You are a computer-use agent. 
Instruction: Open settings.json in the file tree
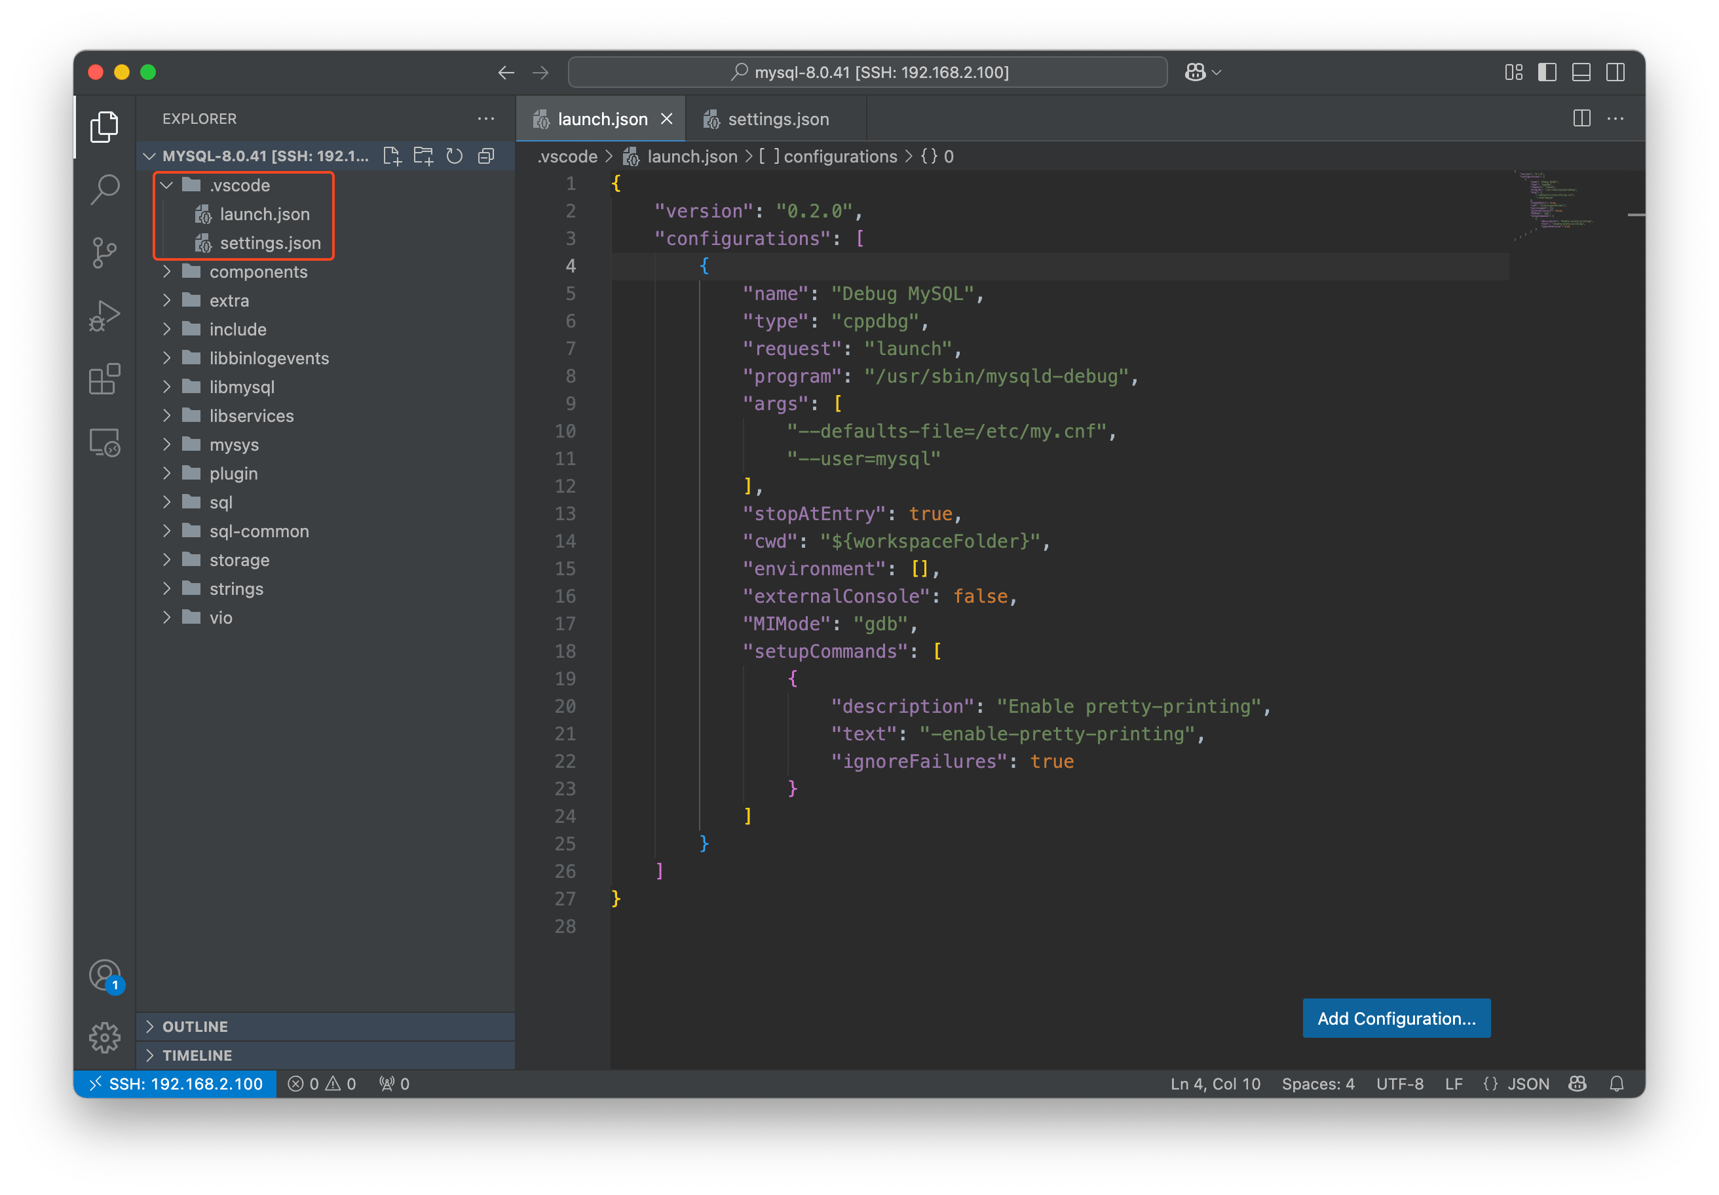pos(269,243)
